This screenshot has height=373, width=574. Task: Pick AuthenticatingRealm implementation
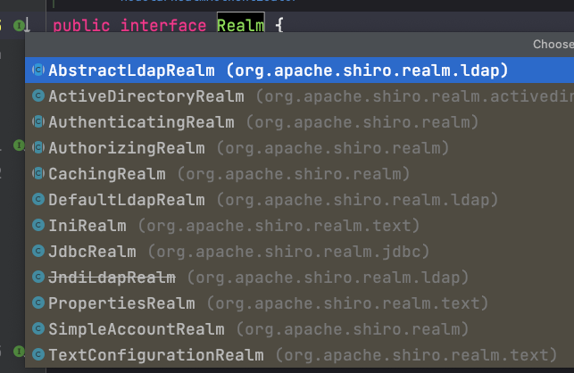pos(299,122)
